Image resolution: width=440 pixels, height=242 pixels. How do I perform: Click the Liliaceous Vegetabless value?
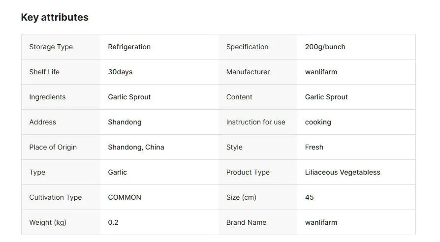343,172
